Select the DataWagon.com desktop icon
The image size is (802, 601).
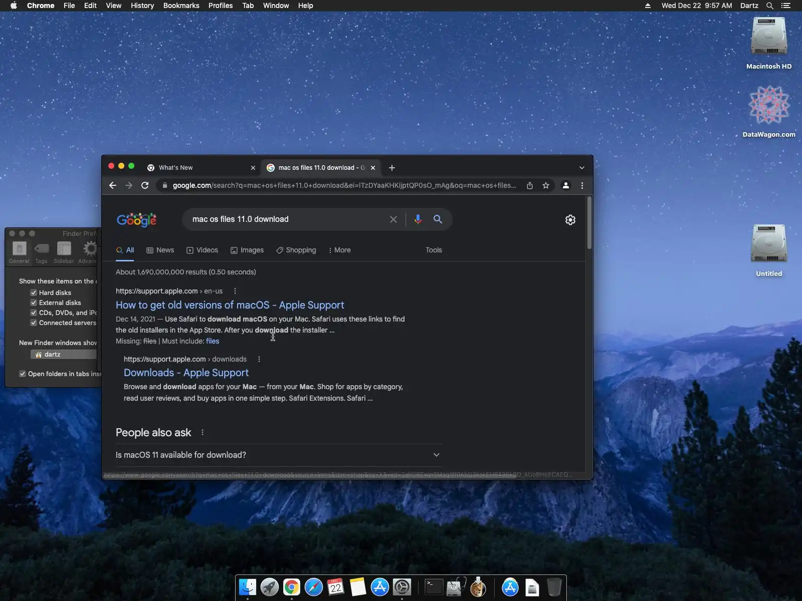tap(769, 112)
